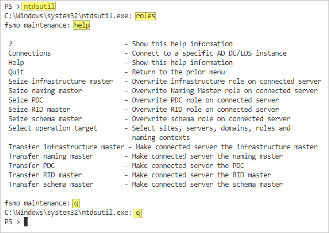Click the blinking cursor at final prompt
Image resolution: width=329 pixels, height=233 pixels.
click(x=25, y=222)
